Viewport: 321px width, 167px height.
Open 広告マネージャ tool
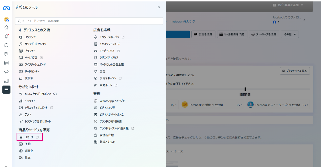point(108,78)
